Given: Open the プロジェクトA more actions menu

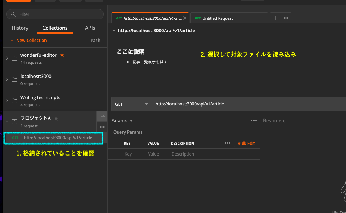Looking at the screenshot, I should (x=102, y=127).
